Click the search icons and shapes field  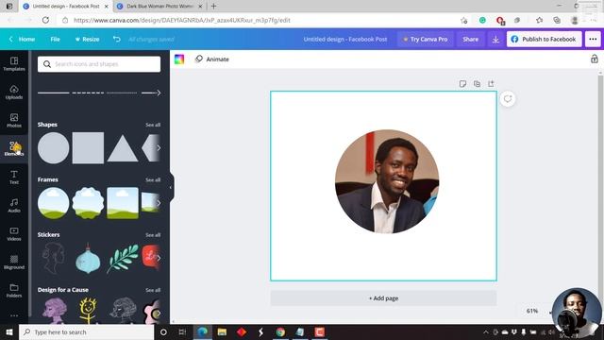click(99, 64)
